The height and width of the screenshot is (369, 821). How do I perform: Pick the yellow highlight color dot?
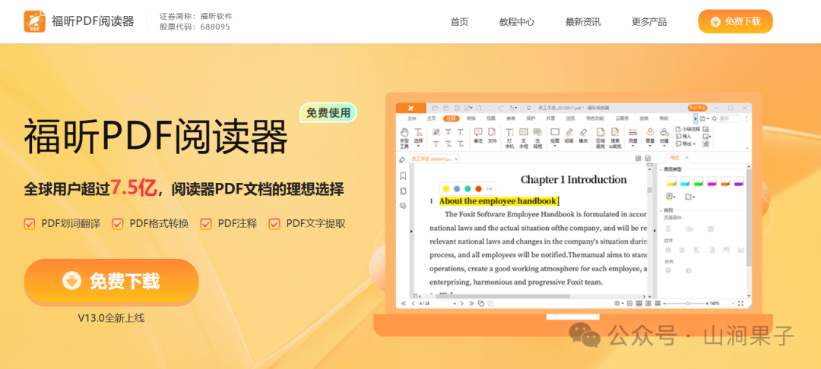(x=445, y=188)
